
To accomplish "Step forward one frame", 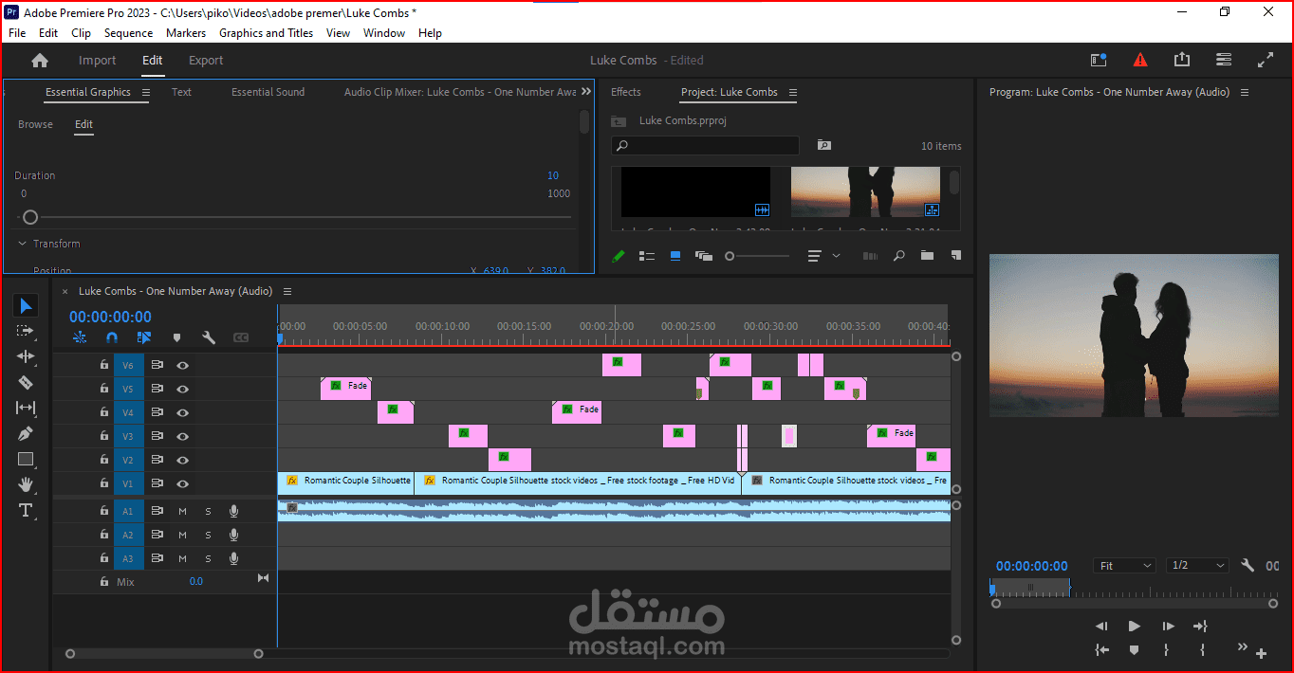I will click(1168, 626).
